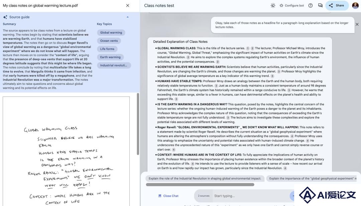Open citation 4 after 'particularly since the Industrial Revolution.'
The width and height of the screenshot is (361, 206).
click(x=285, y=168)
